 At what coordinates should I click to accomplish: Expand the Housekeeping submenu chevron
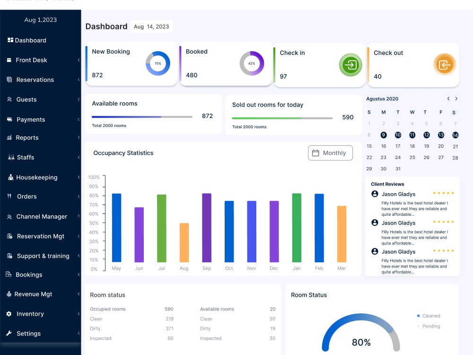tap(79, 177)
